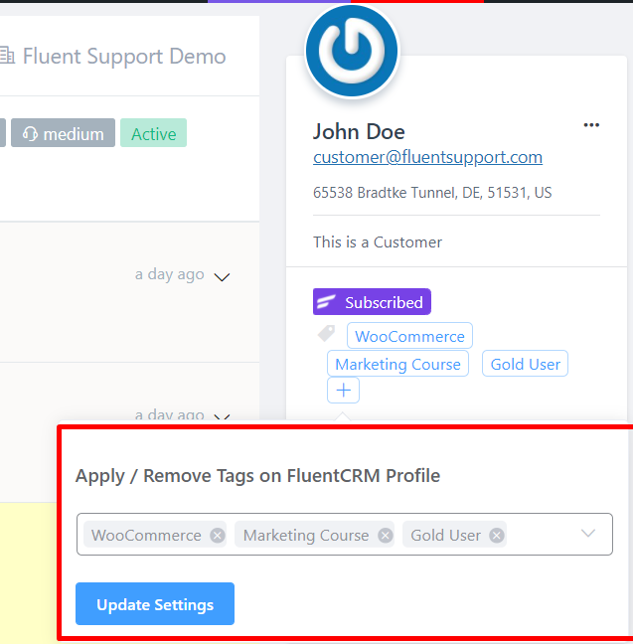Viewport: 633px width, 644px height.
Task: Click the building icon beside Fluent Support Demo
Action: [x=7, y=56]
